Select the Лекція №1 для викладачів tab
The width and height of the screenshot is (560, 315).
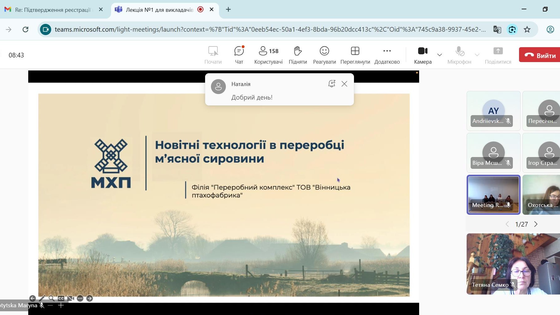click(159, 10)
